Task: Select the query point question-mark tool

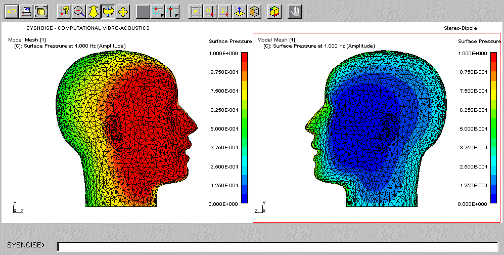Action: pos(64,11)
